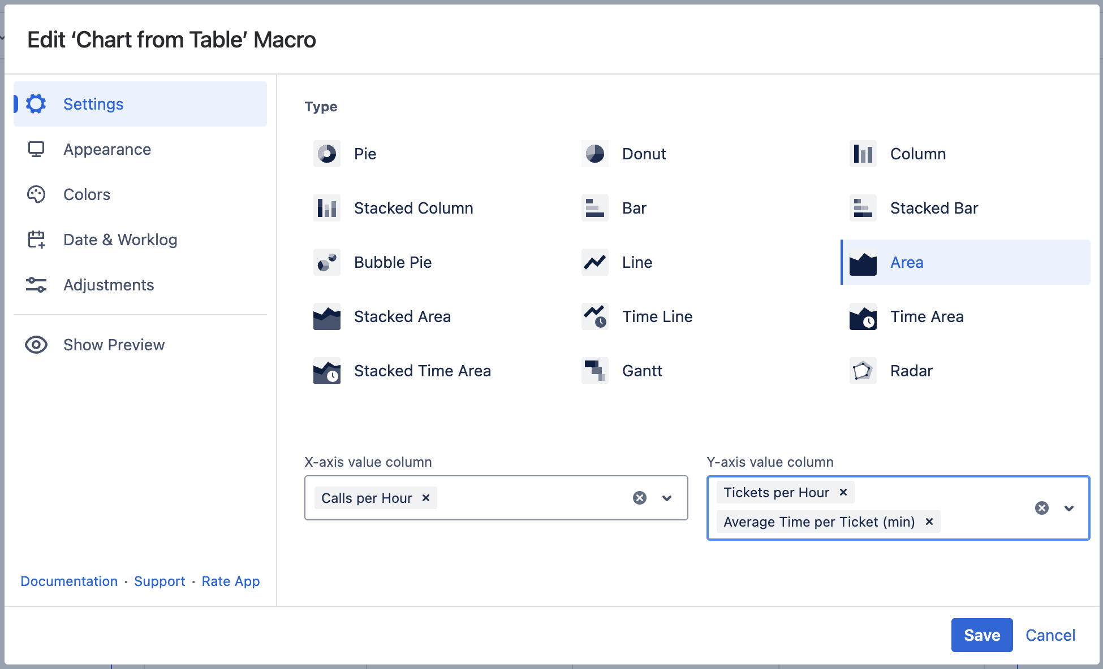
Task: Click the Save button
Action: [x=981, y=635]
